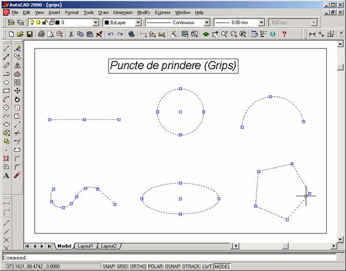Screen dimensions: 346x271
Task: Toggle SNAP mode in status bar
Action: tap(108, 266)
